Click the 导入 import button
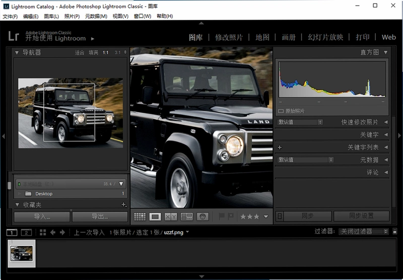The image size is (403, 280). pyautogui.click(x=42, y=217)
